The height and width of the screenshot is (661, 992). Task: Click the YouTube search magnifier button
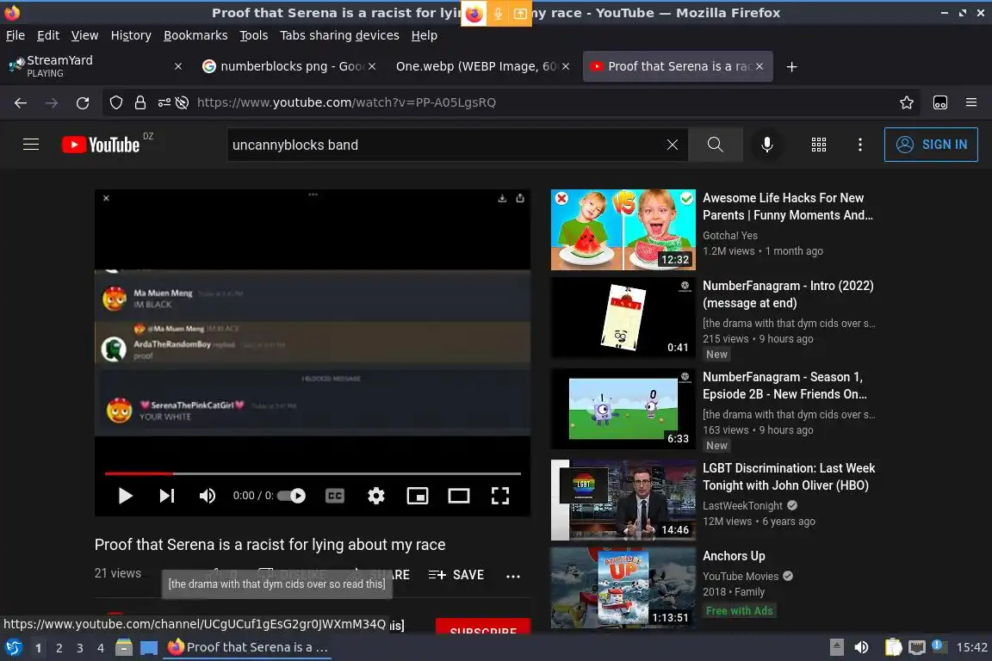[715, 145]
